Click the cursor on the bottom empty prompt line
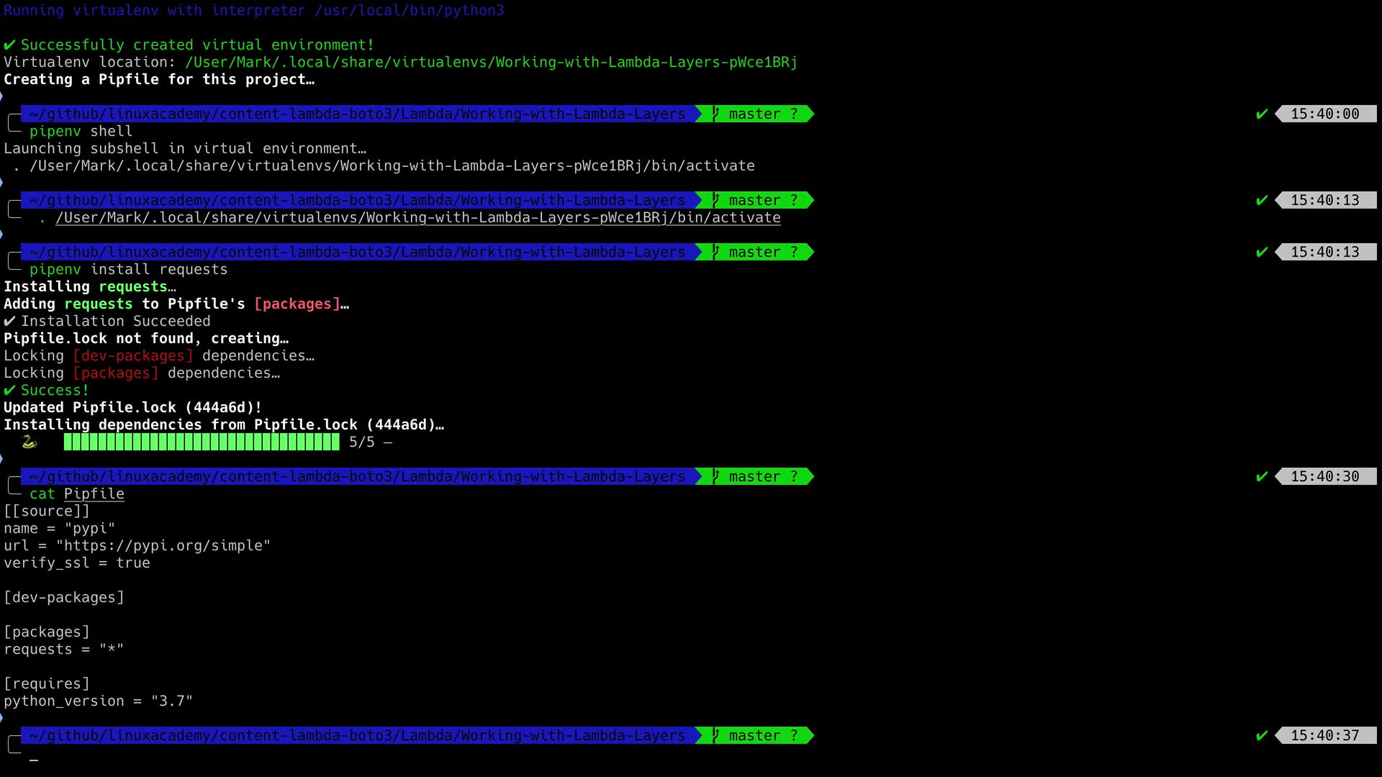Viewport: 1382px width, 777px height. pyautogui.click(x=34, y=758)
